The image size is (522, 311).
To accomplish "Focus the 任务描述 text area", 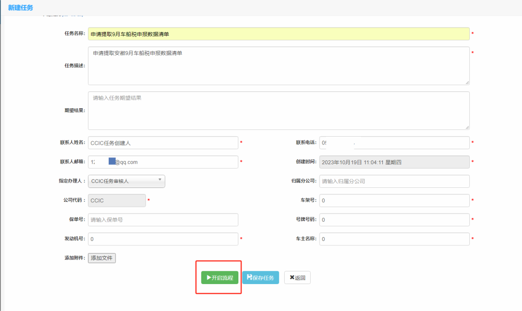I will pyautogui.click(x=278, y=66).
